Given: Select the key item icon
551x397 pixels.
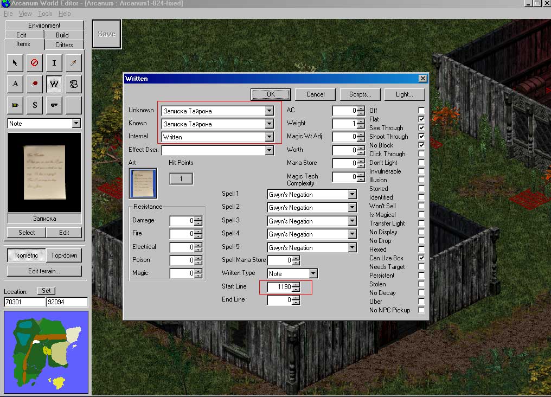Looking at the screenshot, I should tap(54, 105).
